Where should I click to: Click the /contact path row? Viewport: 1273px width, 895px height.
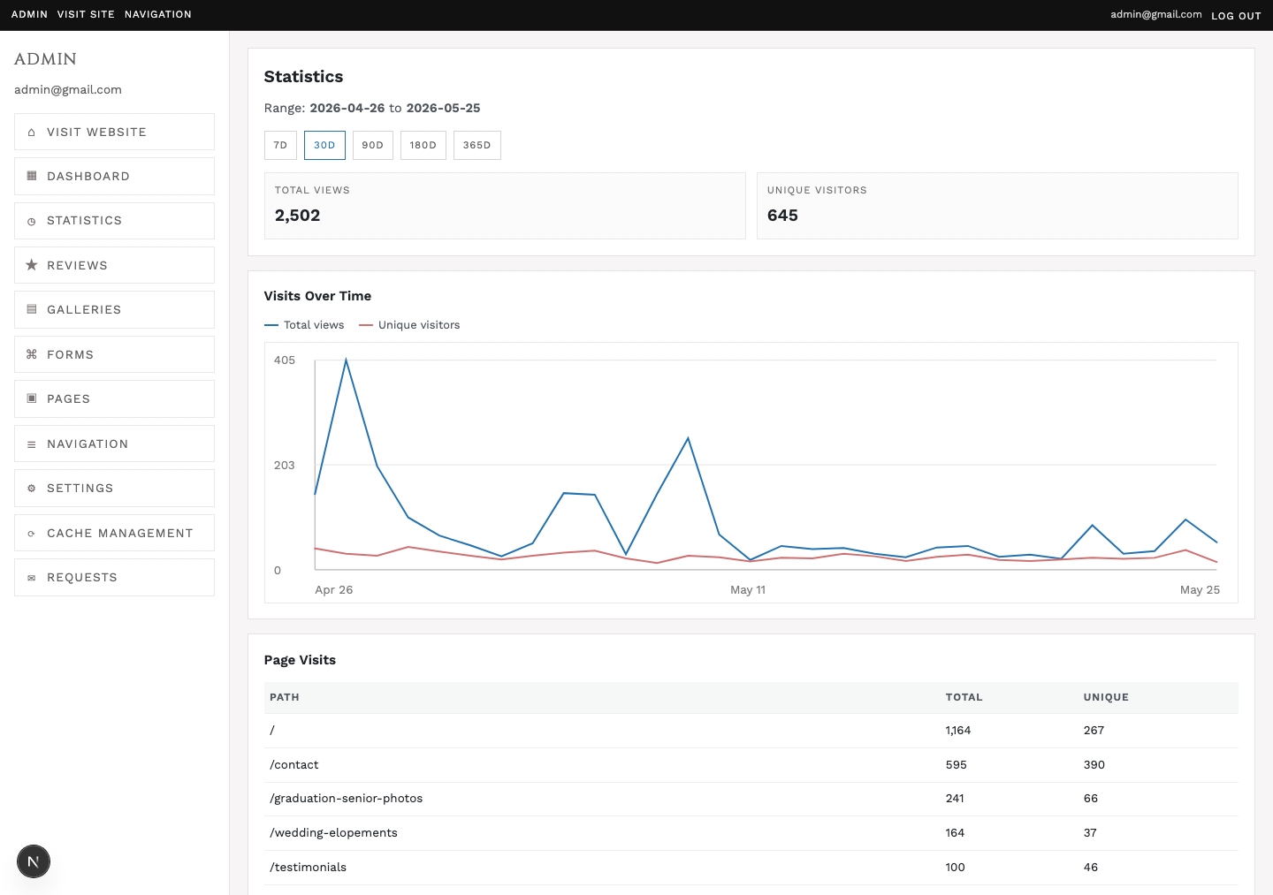click(751, 765)
